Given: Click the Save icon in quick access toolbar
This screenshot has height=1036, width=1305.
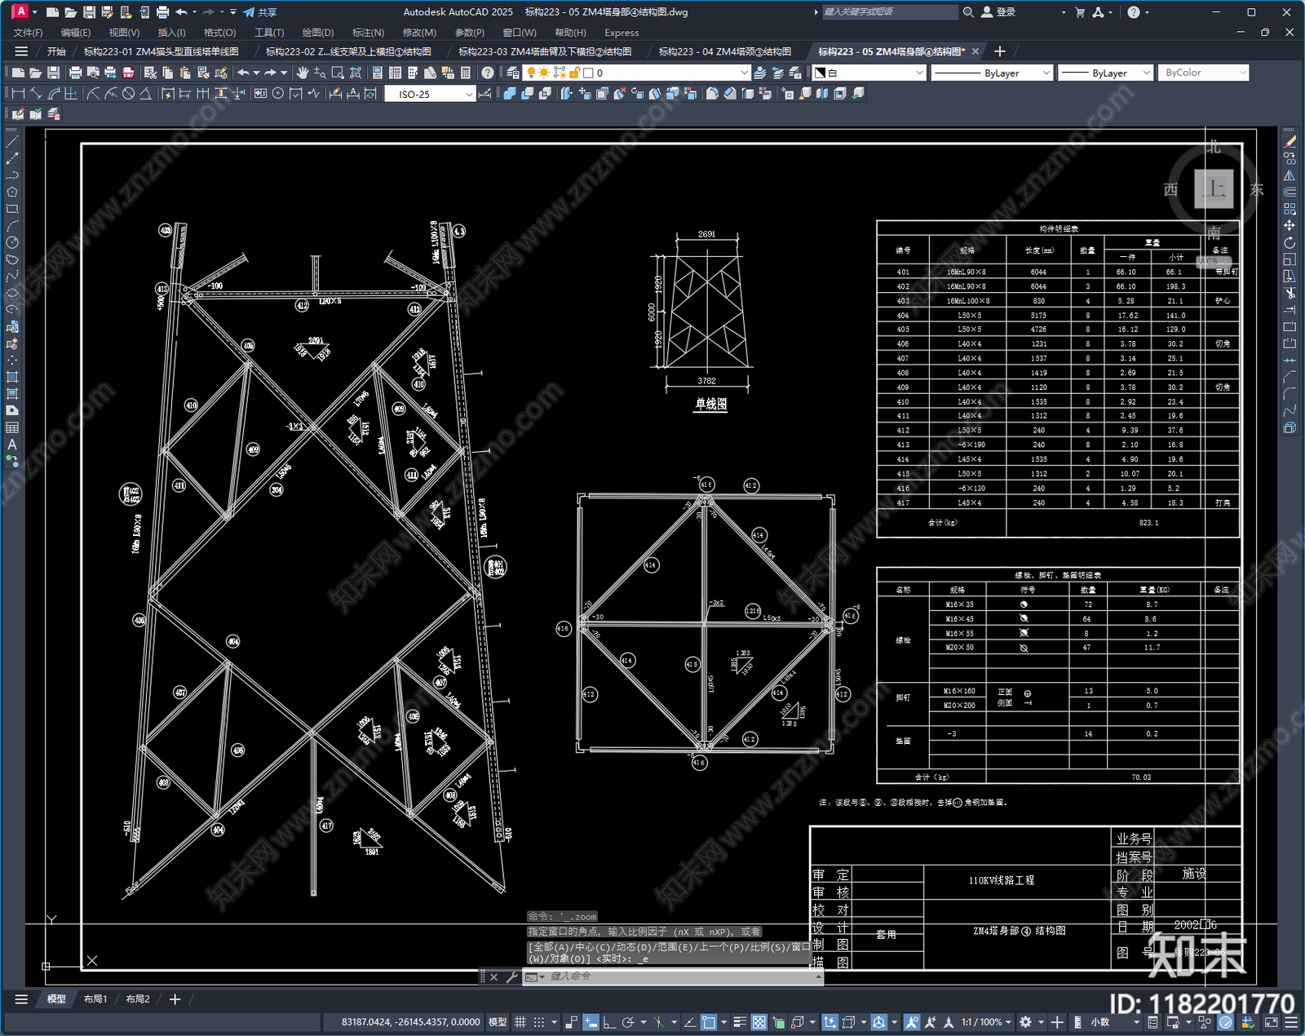Looking at the screenshot, I should (89, 12).
